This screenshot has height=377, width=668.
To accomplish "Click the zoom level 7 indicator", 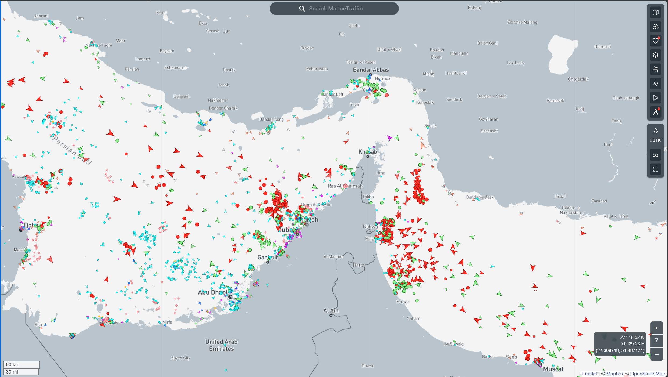I will point(656,340).
